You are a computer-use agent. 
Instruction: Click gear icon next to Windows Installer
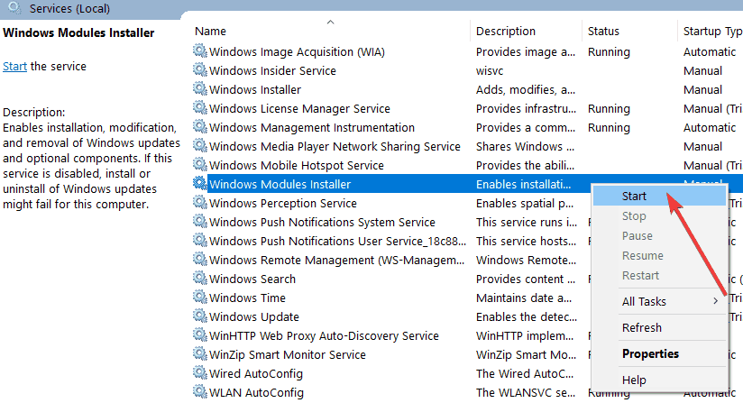(200, 88)
